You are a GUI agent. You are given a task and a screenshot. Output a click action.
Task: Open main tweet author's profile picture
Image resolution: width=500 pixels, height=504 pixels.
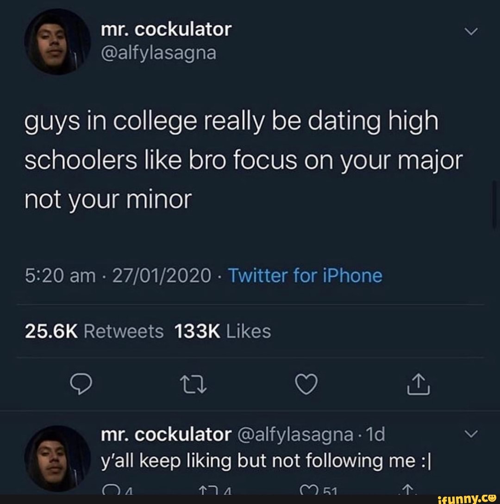click(57, 42)
